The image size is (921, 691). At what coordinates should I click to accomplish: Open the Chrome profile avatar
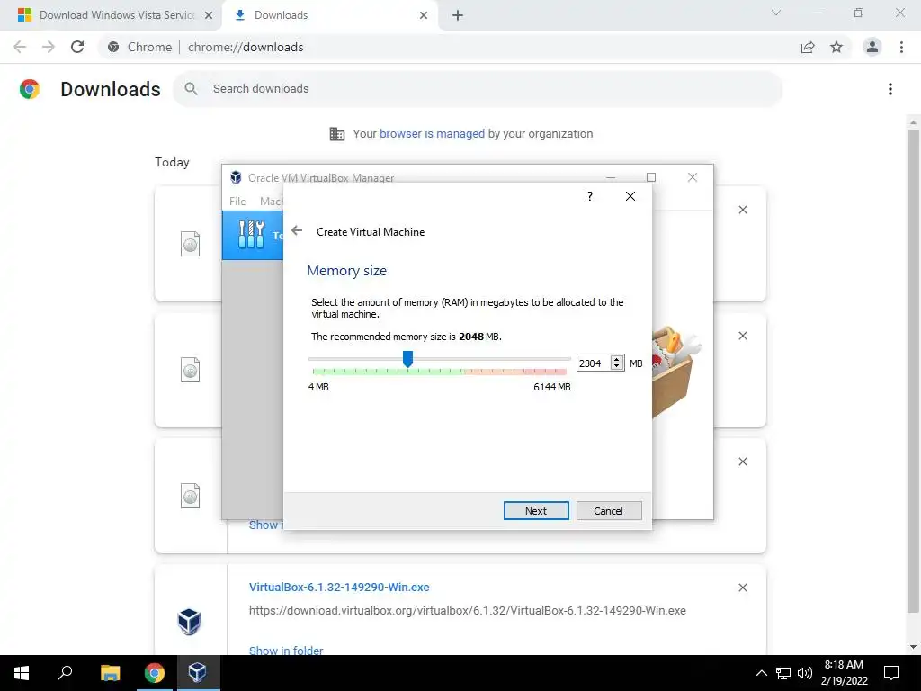click(x=872, y=47)
